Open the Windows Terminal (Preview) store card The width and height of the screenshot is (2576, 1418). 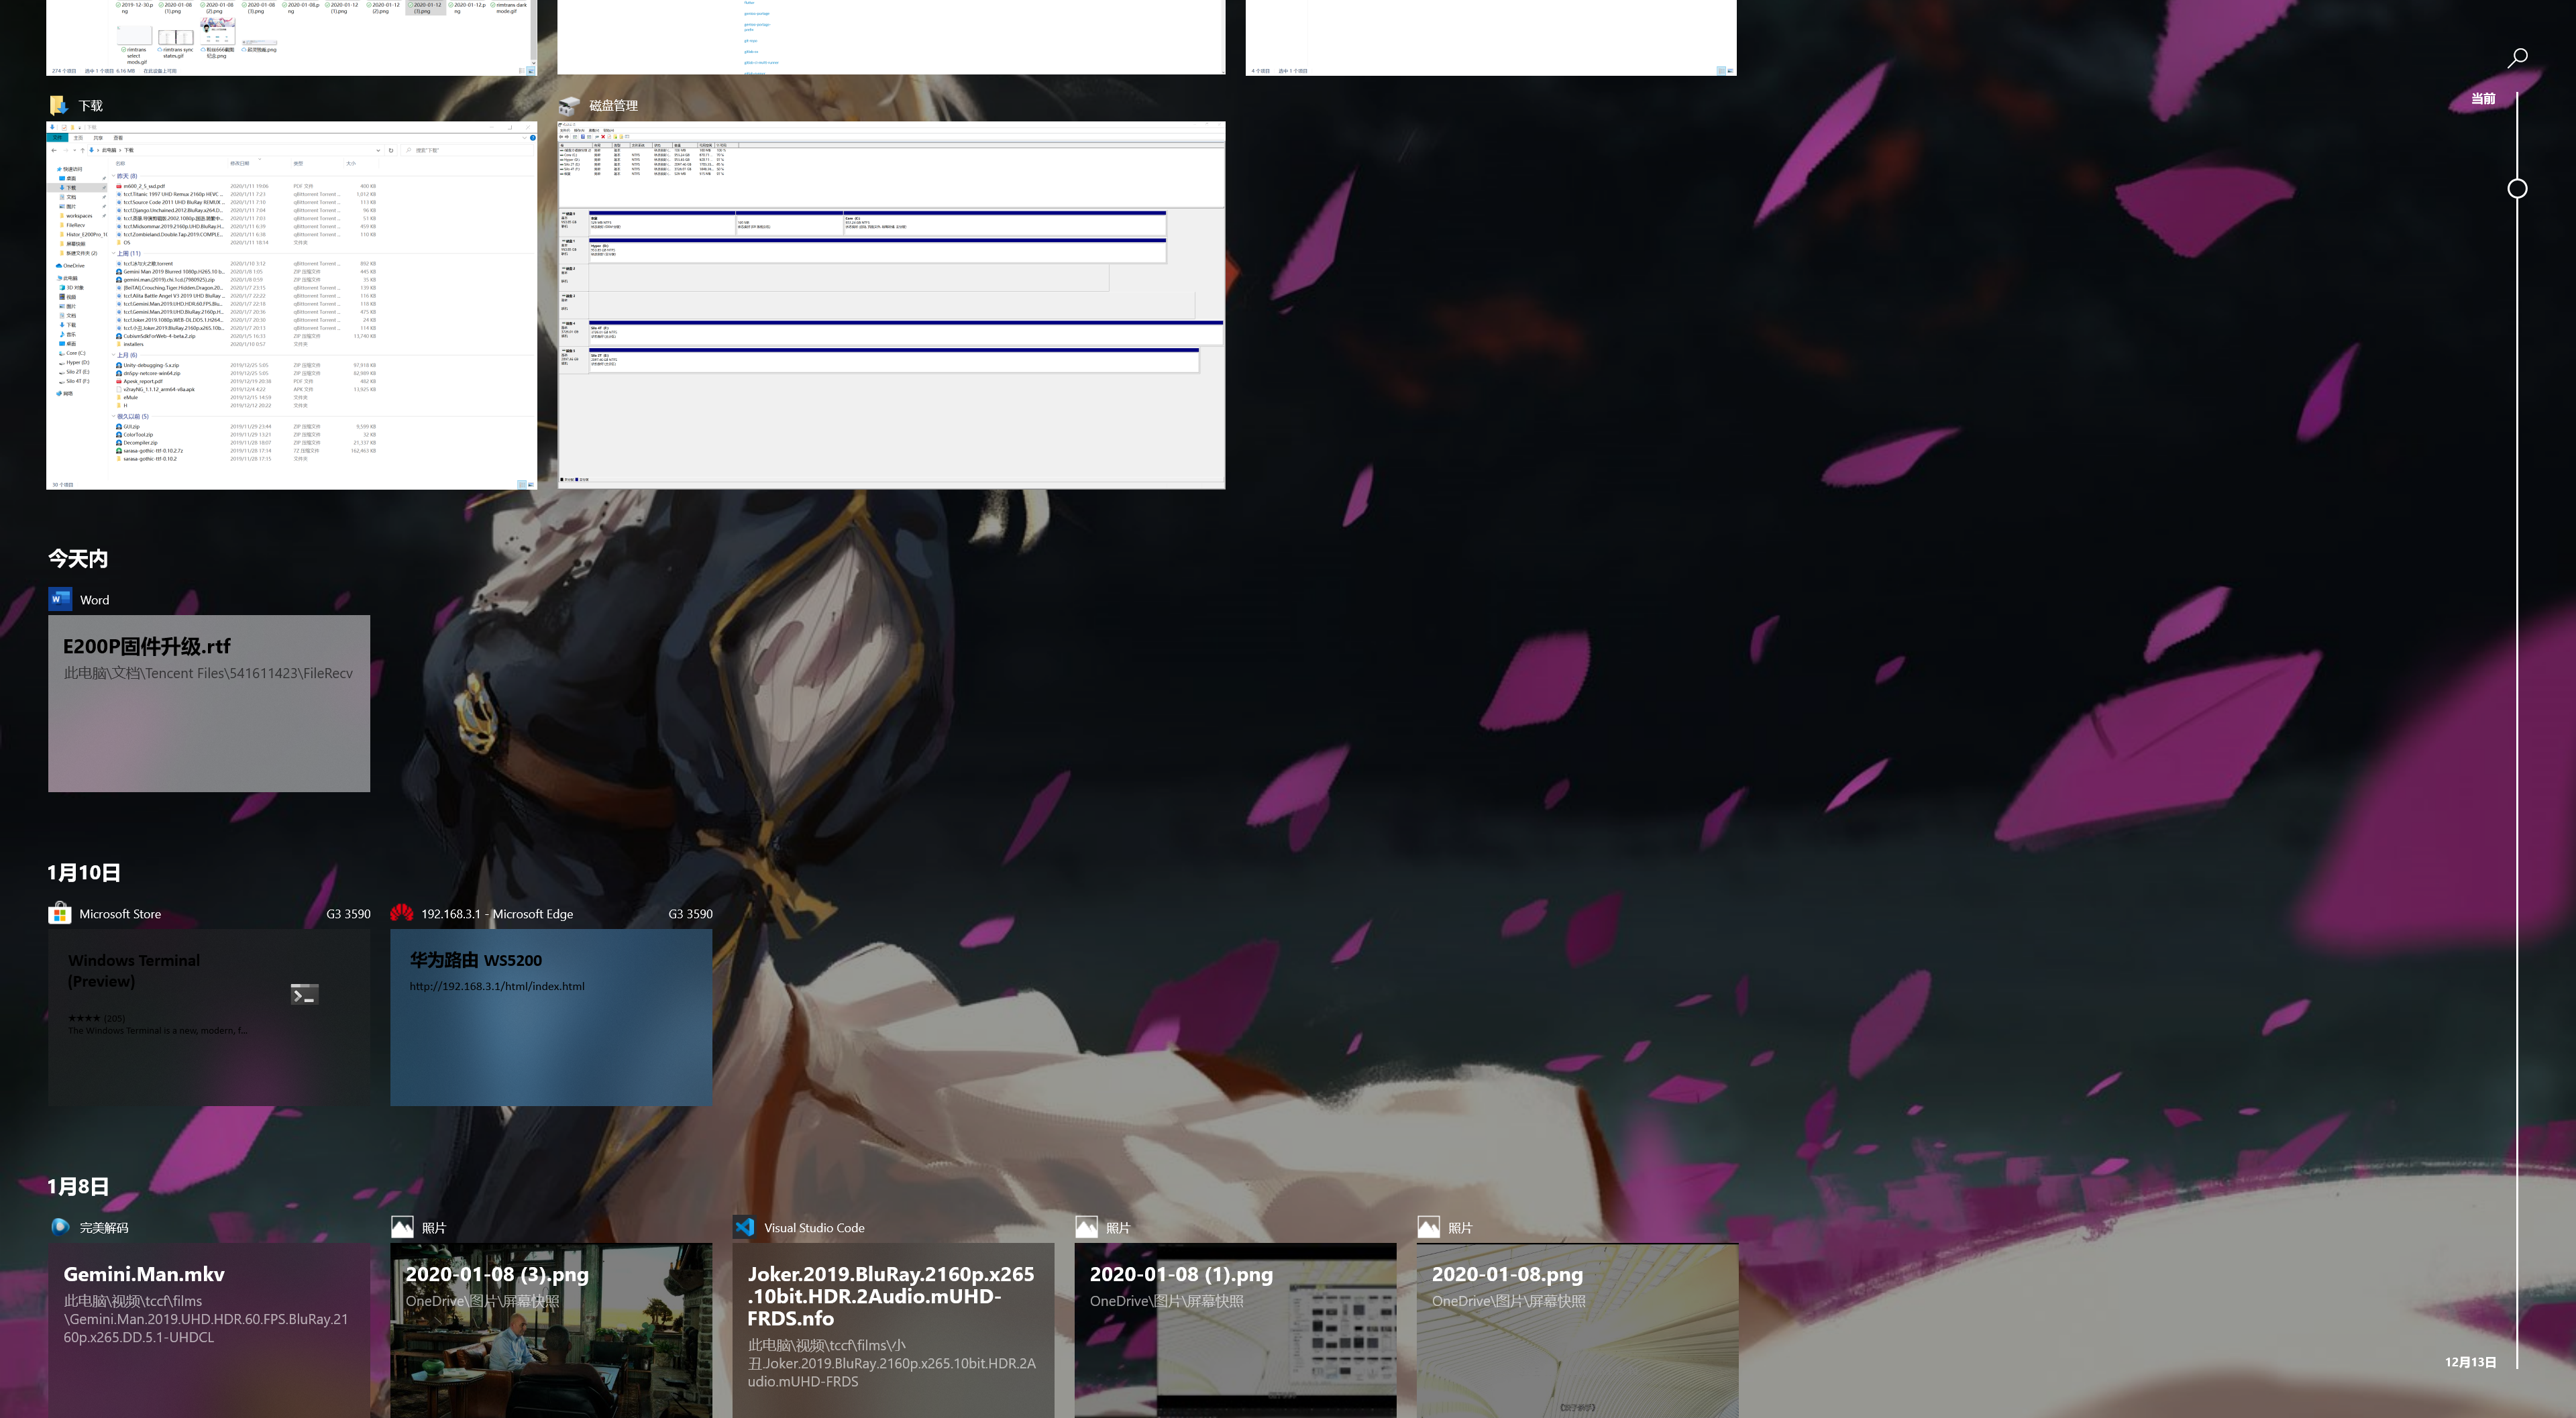click(x=209, y=1017)
